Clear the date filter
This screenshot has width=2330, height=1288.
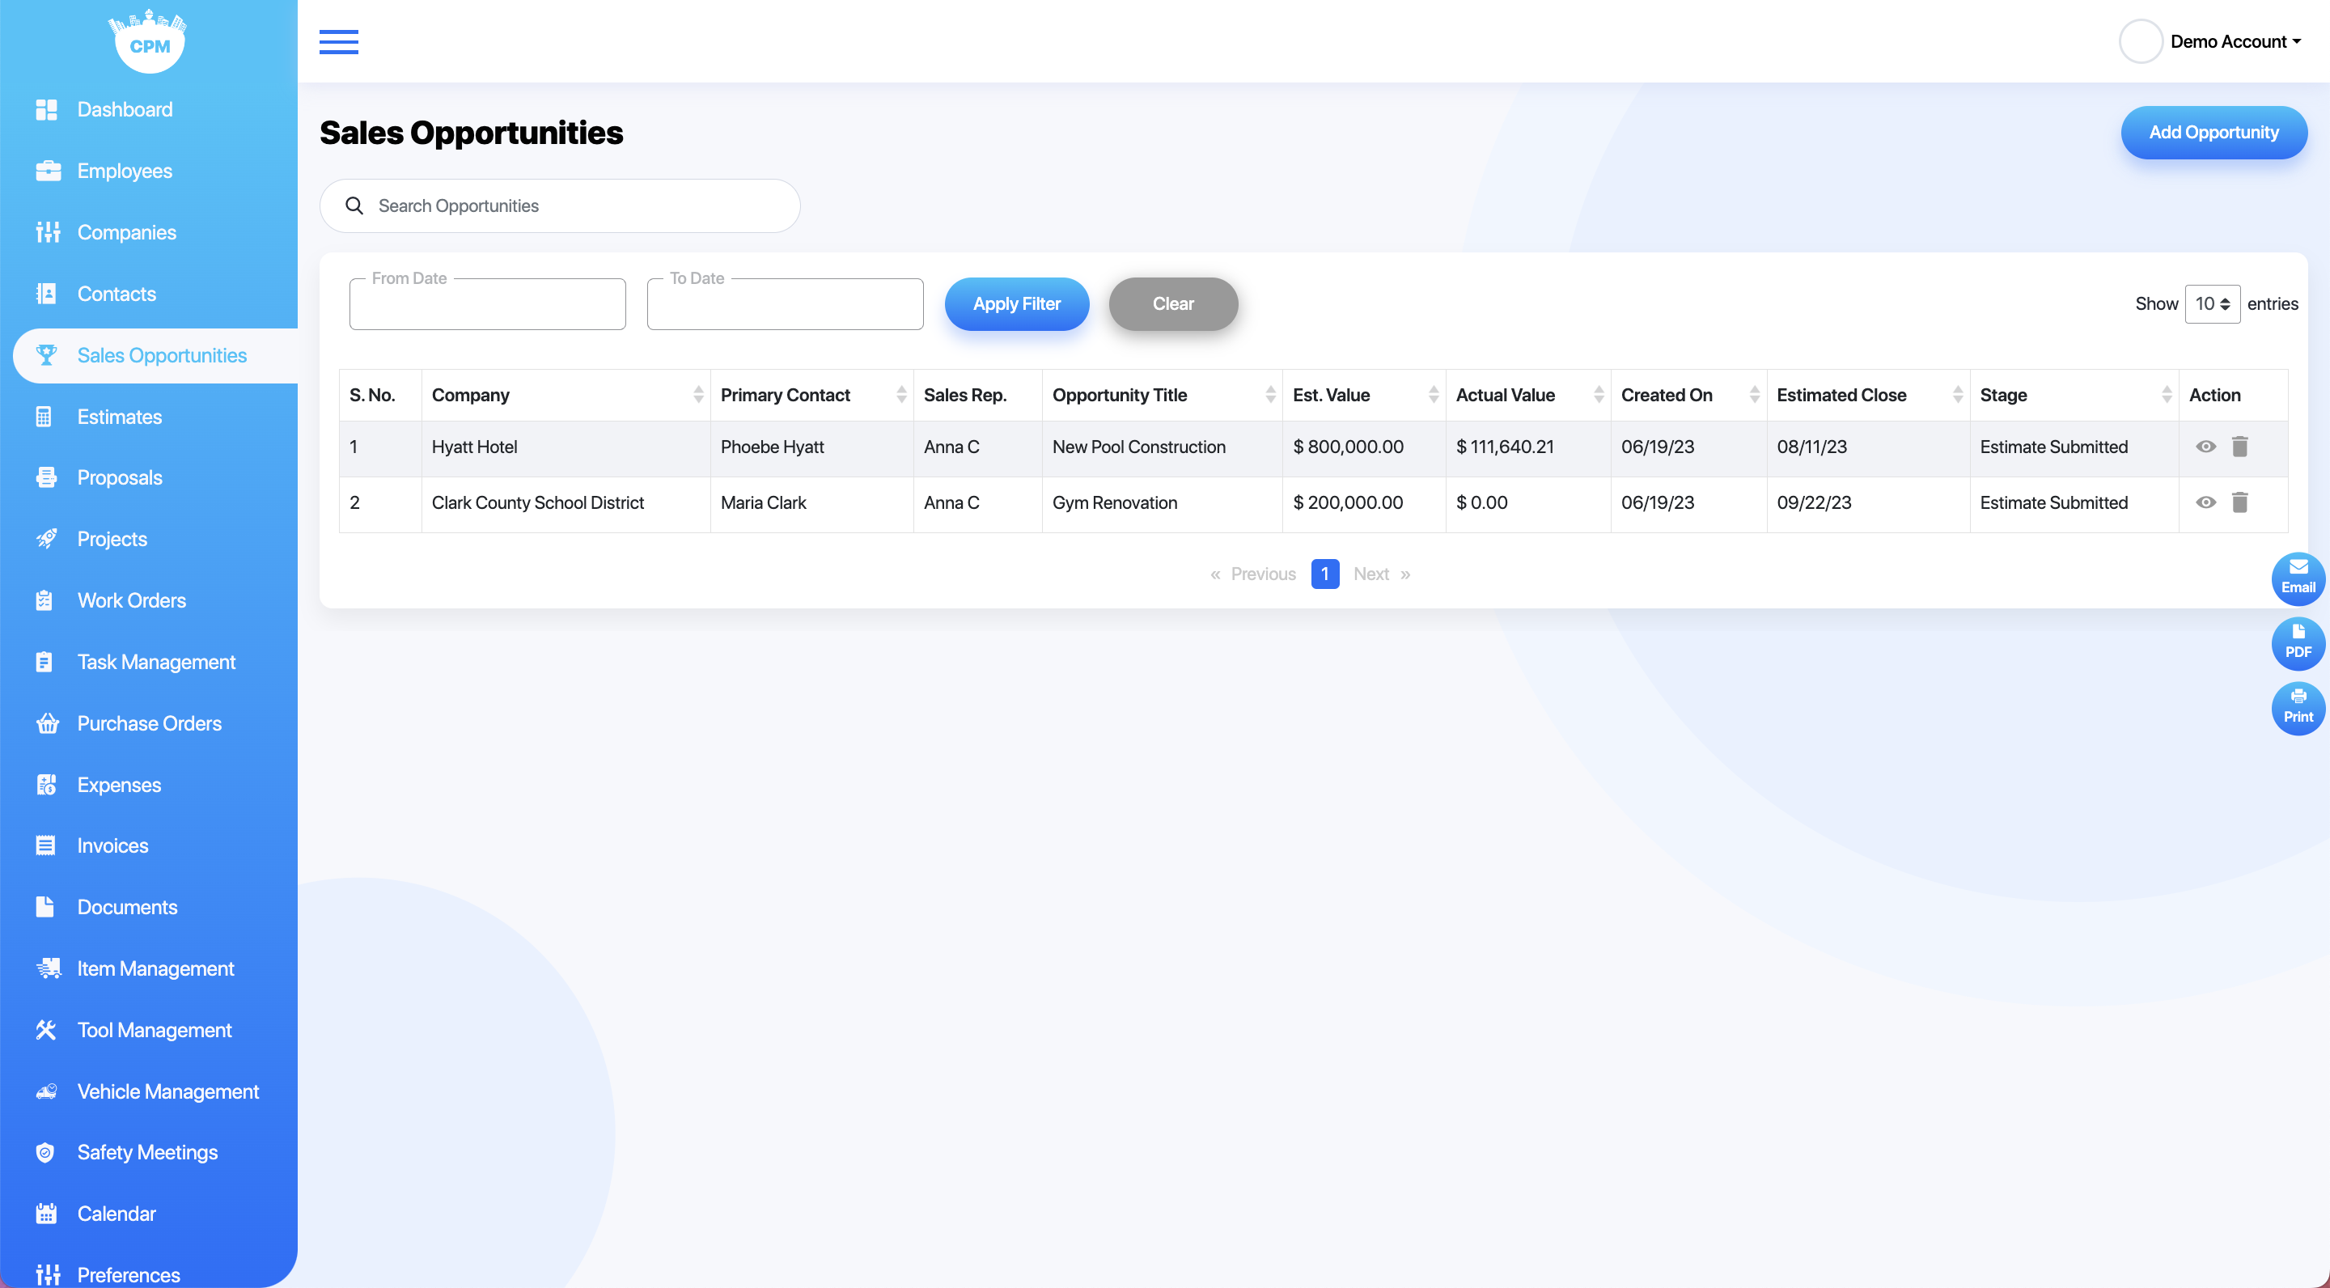pyautogui.click(x=1173, y=304)
